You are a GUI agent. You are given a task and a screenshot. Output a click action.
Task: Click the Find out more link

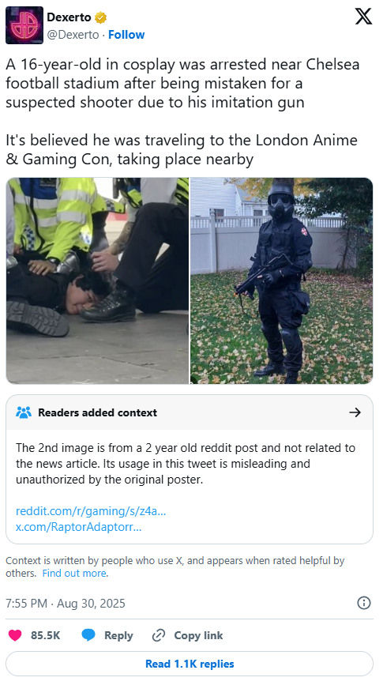coord(74,573)
